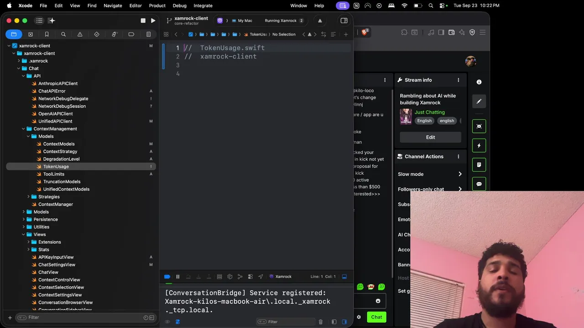Open the Test navigator tab
Image resolution: width=584 pixels, height=328 pixels.
click(97, 34)
